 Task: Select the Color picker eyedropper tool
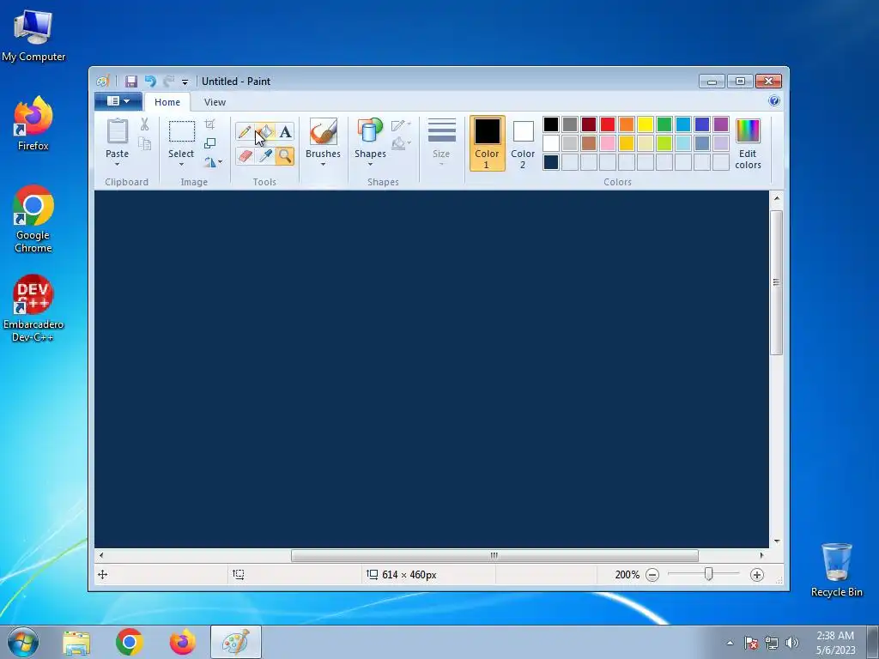[265, 156]
